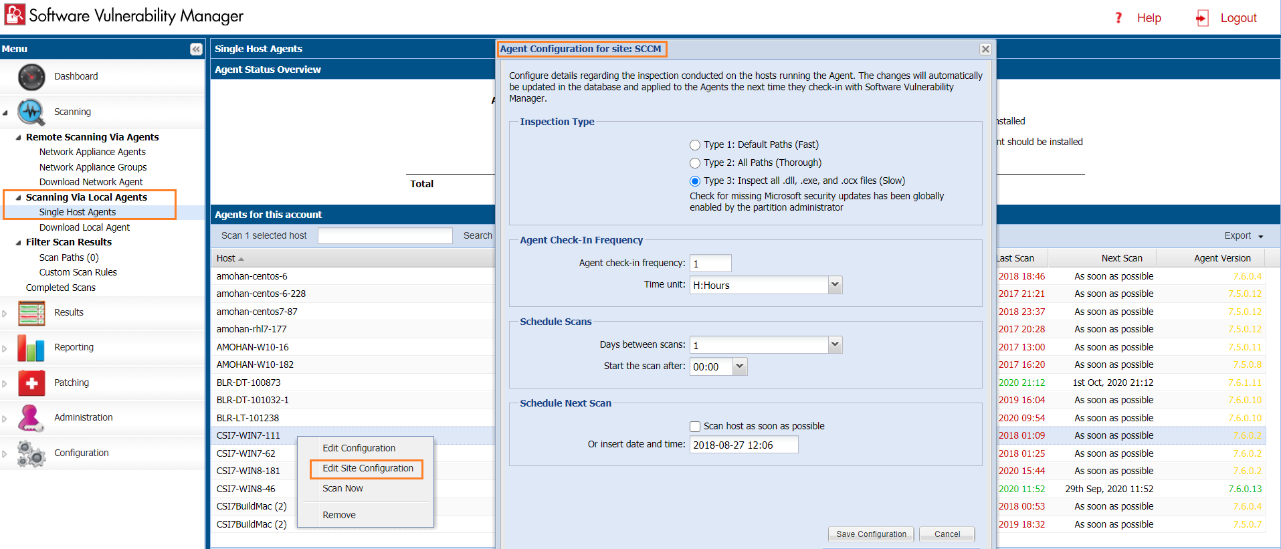1281x549 pixels.
Task: Open the Export dropdown menu
Action: (1244, 236)
